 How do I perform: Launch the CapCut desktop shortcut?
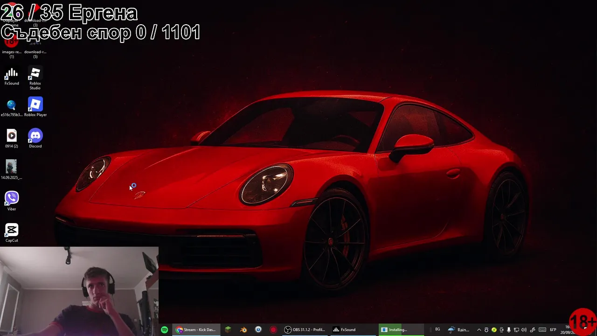tap(12, 233)
